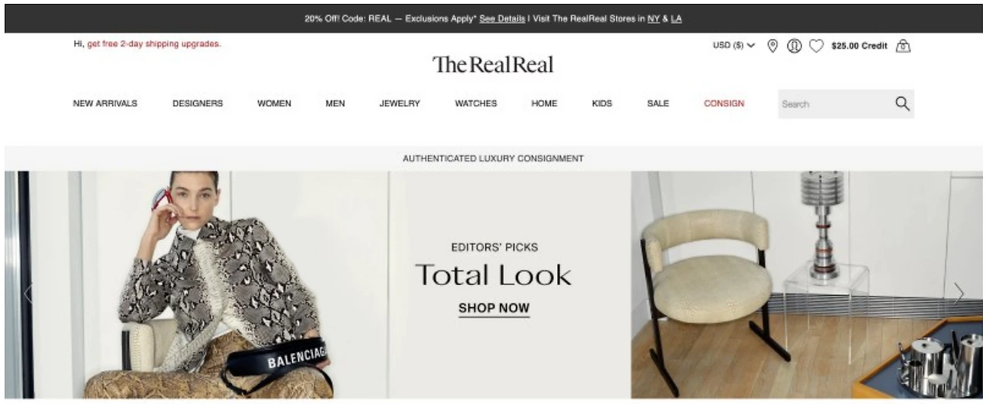989x404 pixels.
Task: Click into the Search input field
Action: (834, 104)
